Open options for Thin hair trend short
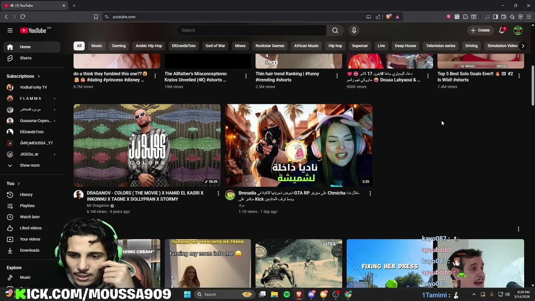Screen dimensions: 535x301 (x=337, y=76)
